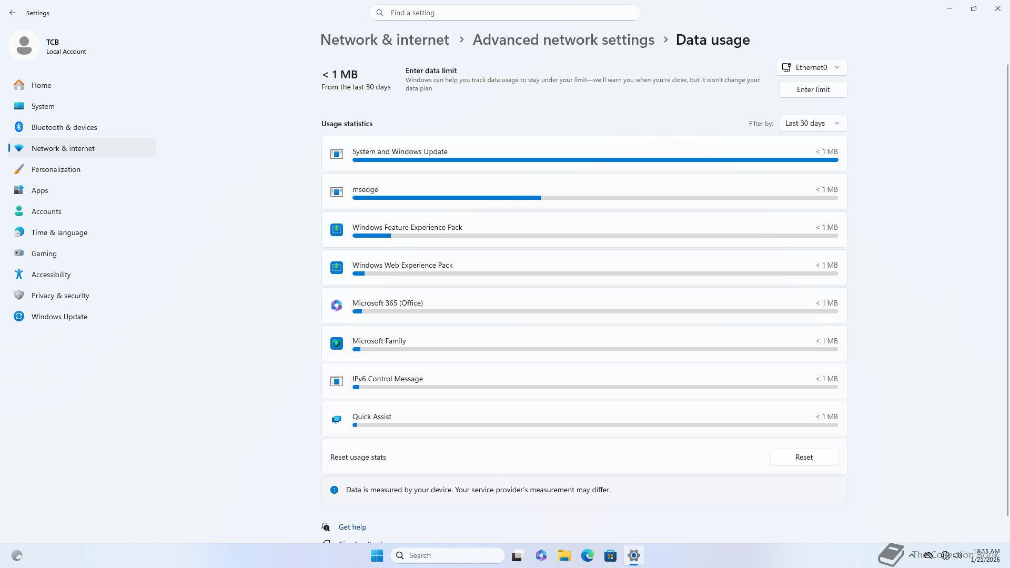The image size is (1010, 568).
Task: Click the Find a setting search box
Action: 505,13
